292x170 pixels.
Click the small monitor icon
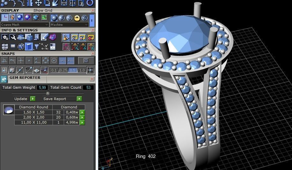click(x=13, y=46)
